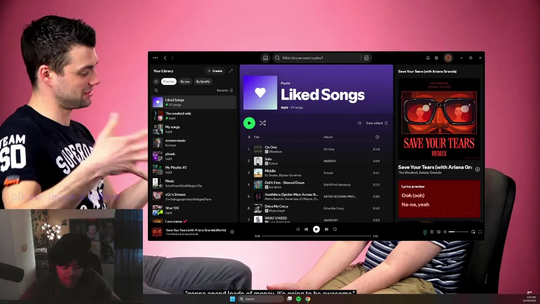Open the Browse icon in search bar
The width and height of the screenshot is (540, 304).
tap(366, 58)
